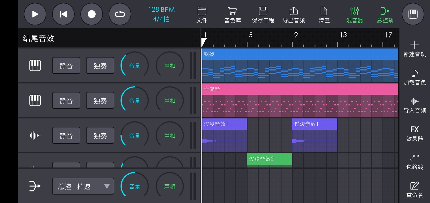The width and height of the screenshot is (430, 203).
Task: Select the 结尾音效 track title
Action: pos(38,38)
